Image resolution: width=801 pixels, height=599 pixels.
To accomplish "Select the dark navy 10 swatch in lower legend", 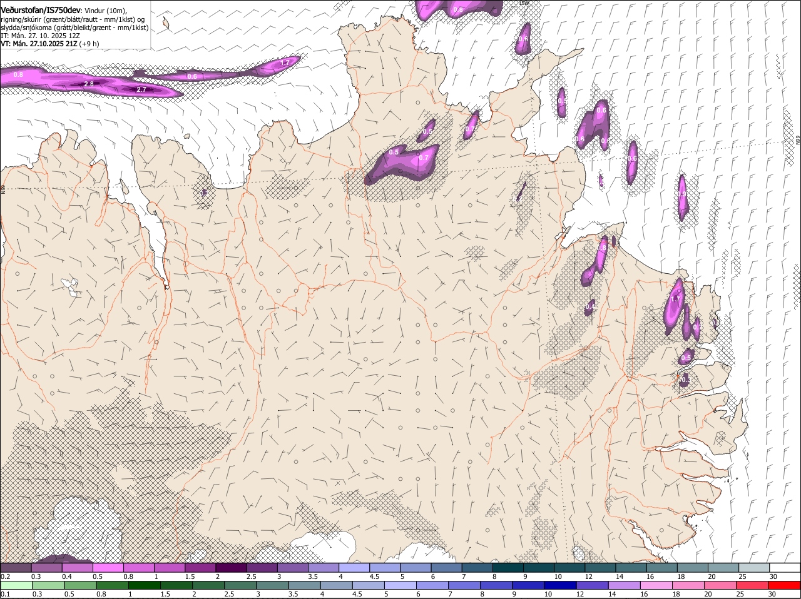I will click(559, 585).
